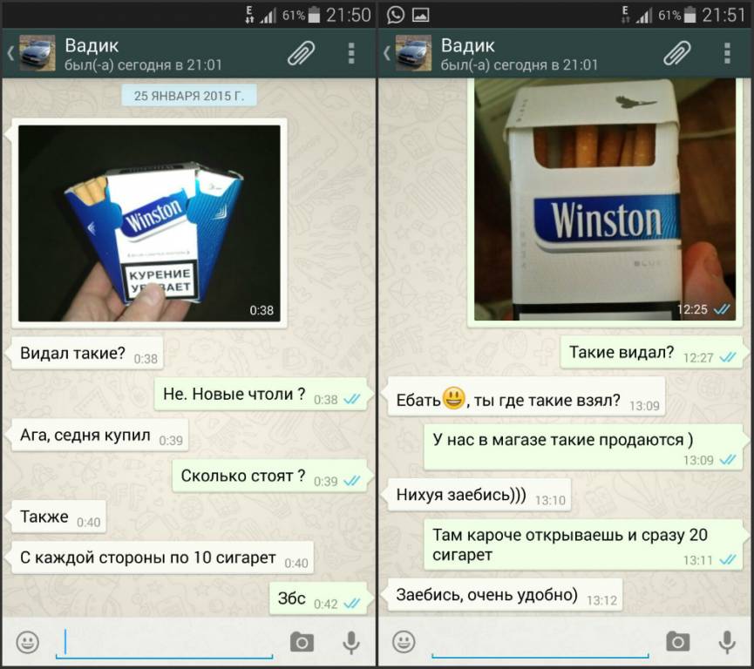This screenshot has height=669, width=754.
Task: Select message 'С каждой стороны по 10 сигарет'
Action: tap(162, 557)
